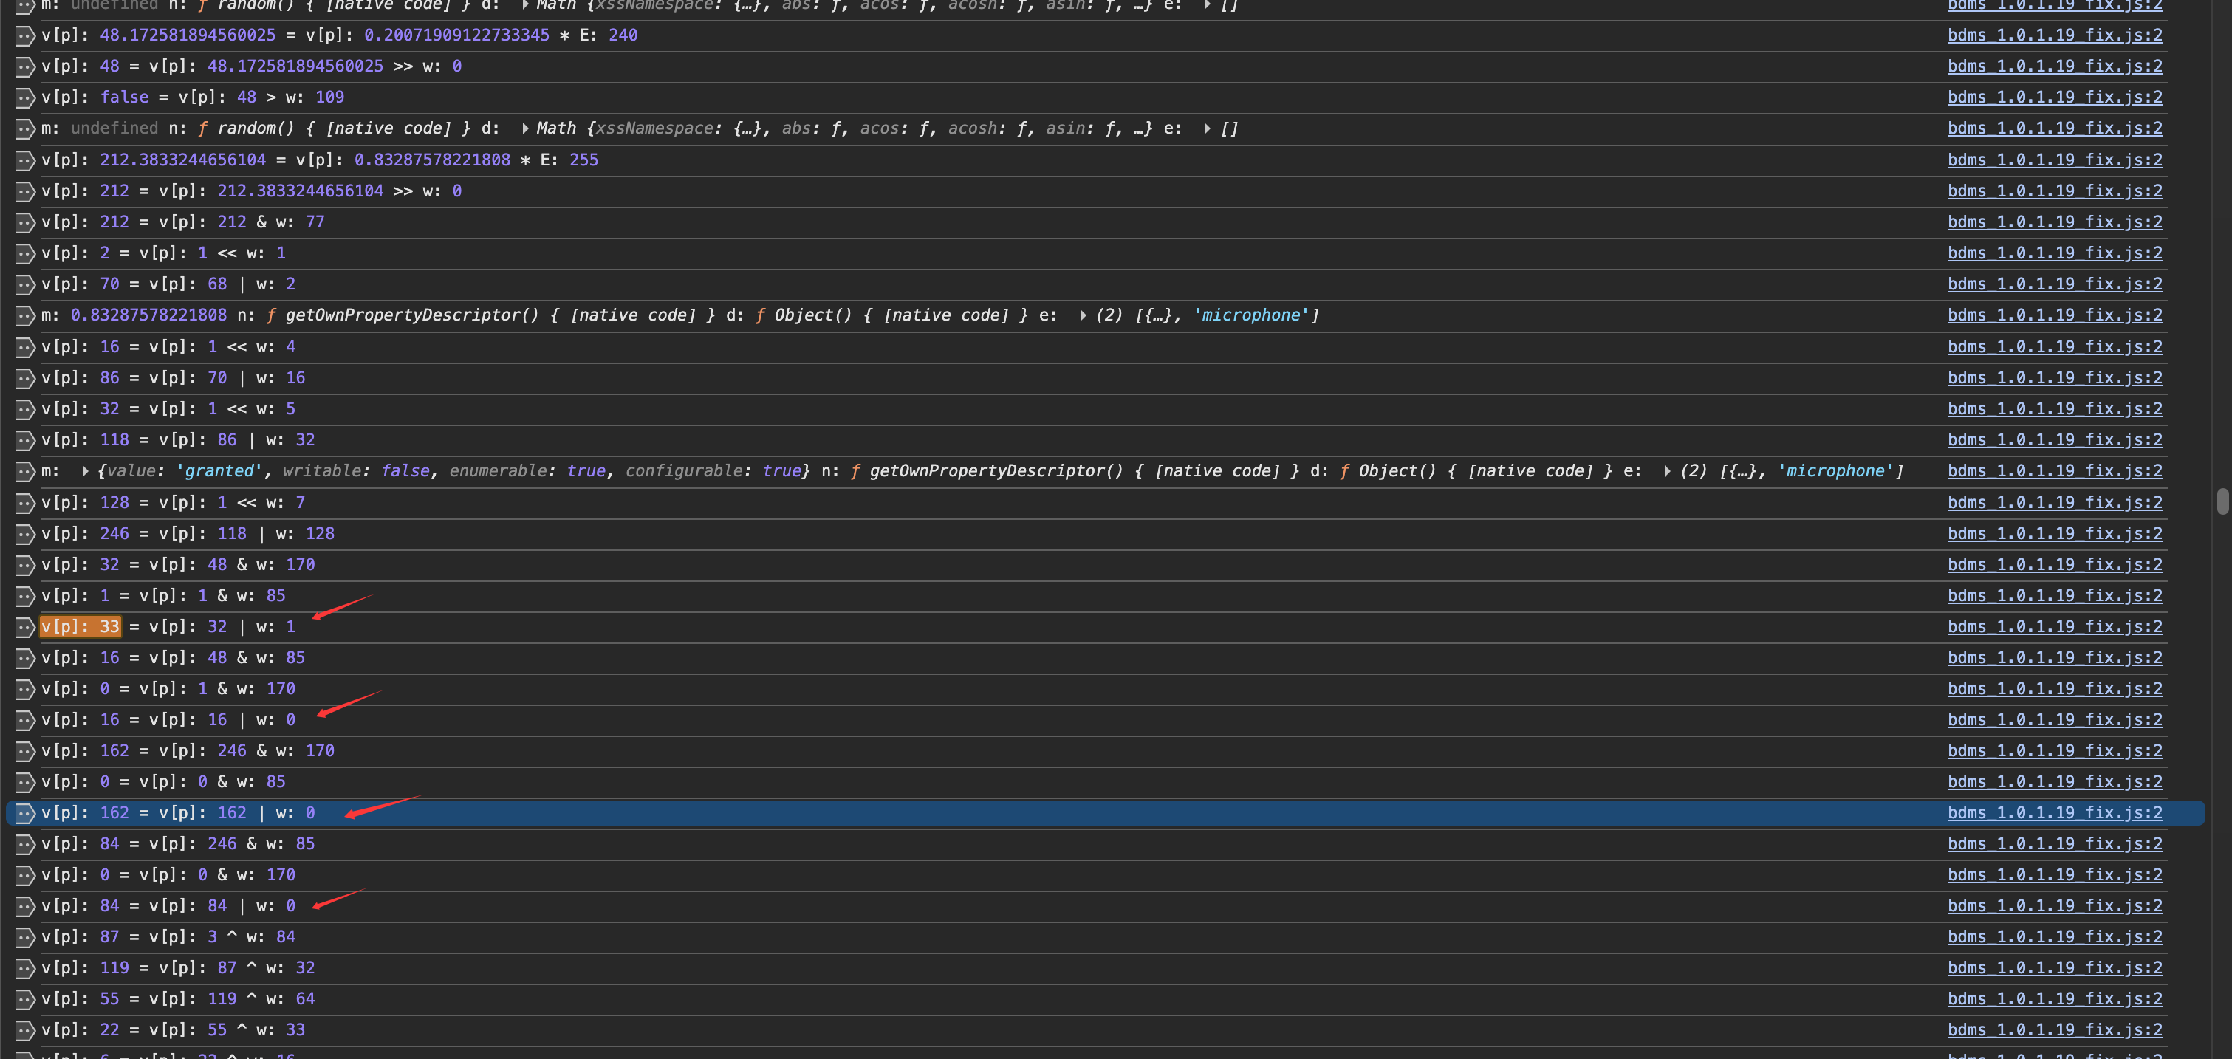Screen dimensions: 2232x1059
Task: Click logpoint icon on '212.3833244656104 = v[p]: 0.8328' row
Action: pos(25,160)
